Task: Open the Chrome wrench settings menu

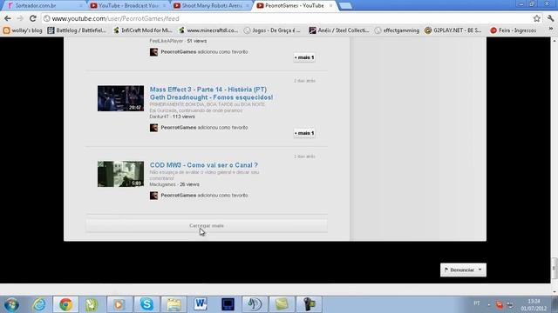Action: [x=551, y=18]
